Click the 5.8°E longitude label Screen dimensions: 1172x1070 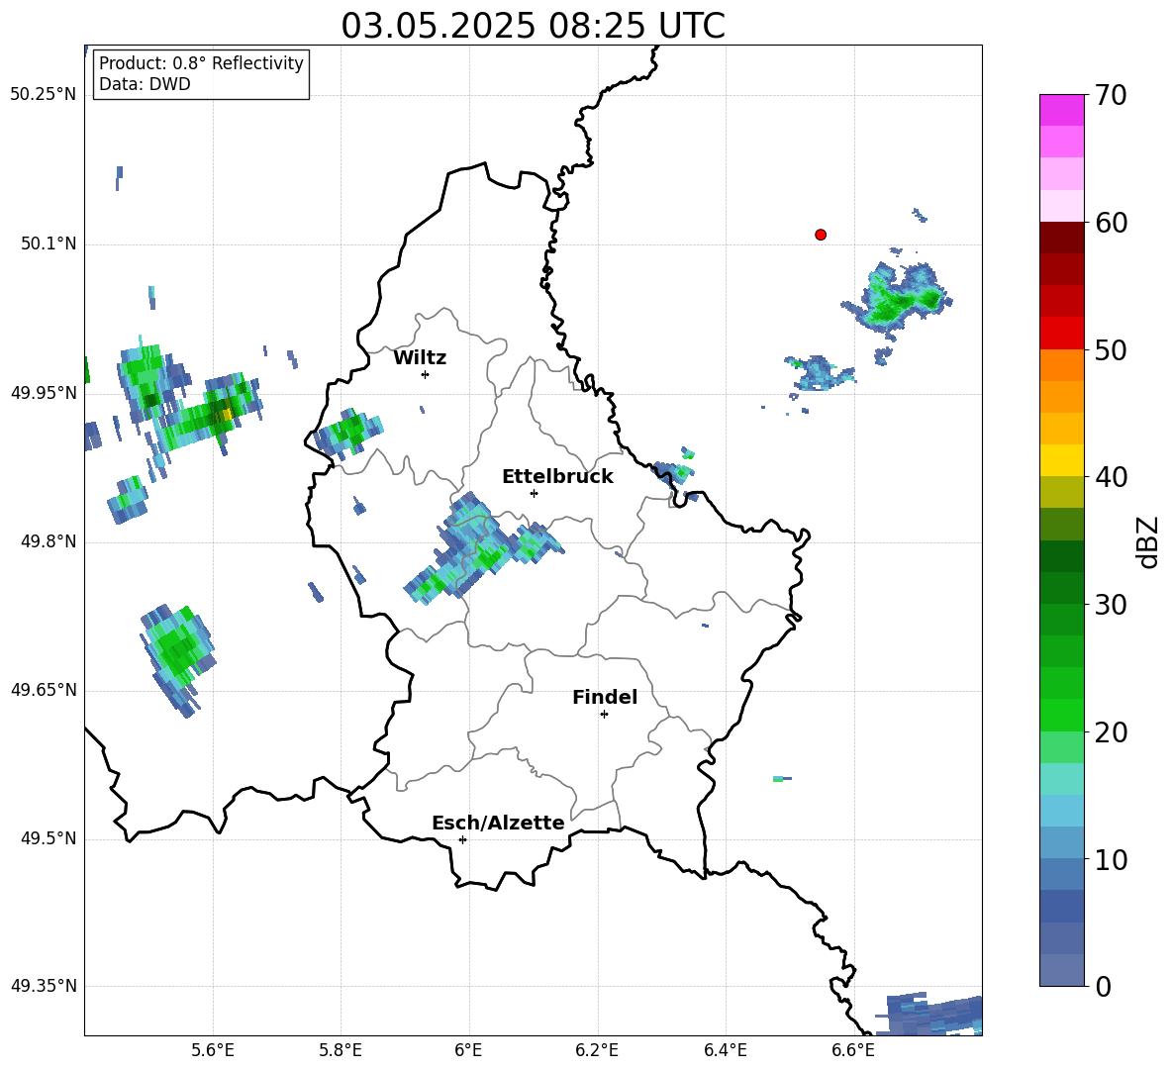pyautogui.click(x=341, y=1050)
